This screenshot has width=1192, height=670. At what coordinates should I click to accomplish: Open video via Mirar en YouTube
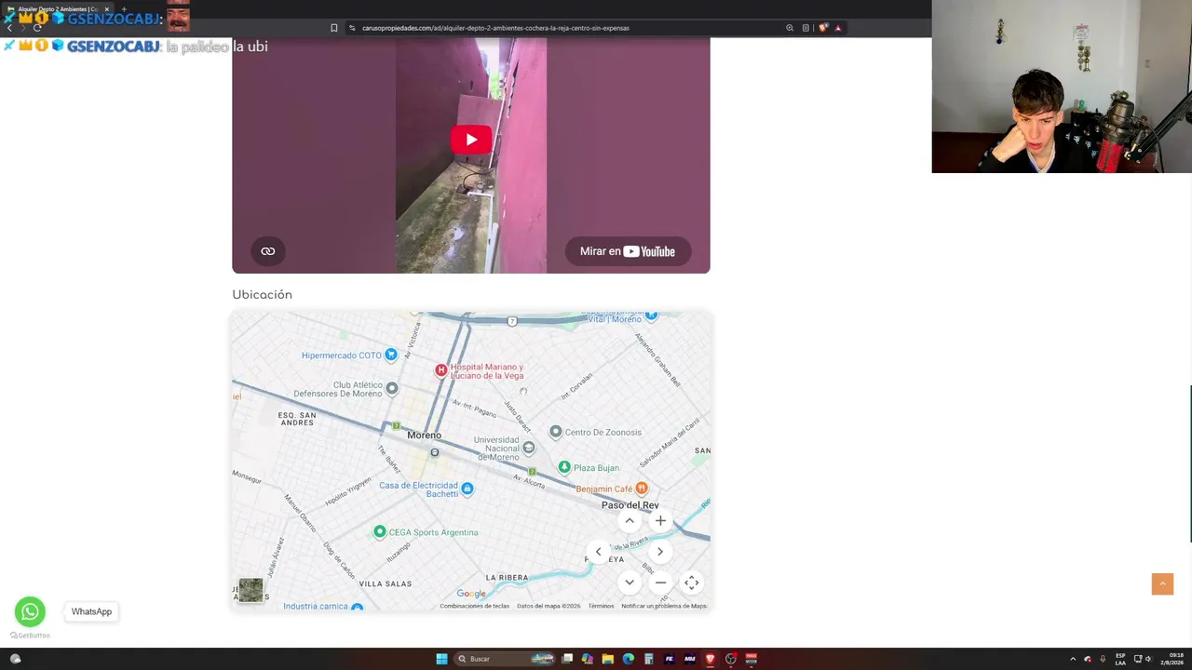point(628,251)
